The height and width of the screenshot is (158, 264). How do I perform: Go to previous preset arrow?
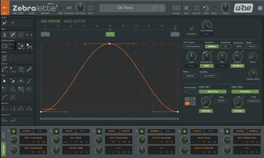[155, 8]
